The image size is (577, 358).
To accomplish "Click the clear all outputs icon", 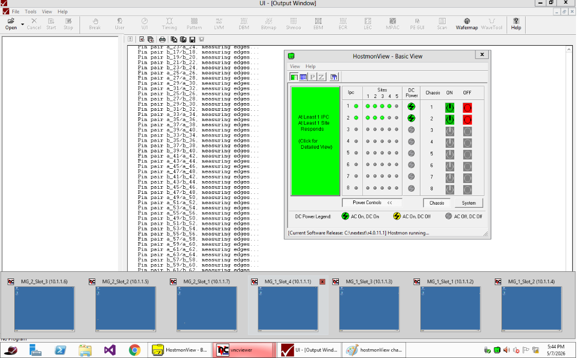I will [x=150, y=39].
